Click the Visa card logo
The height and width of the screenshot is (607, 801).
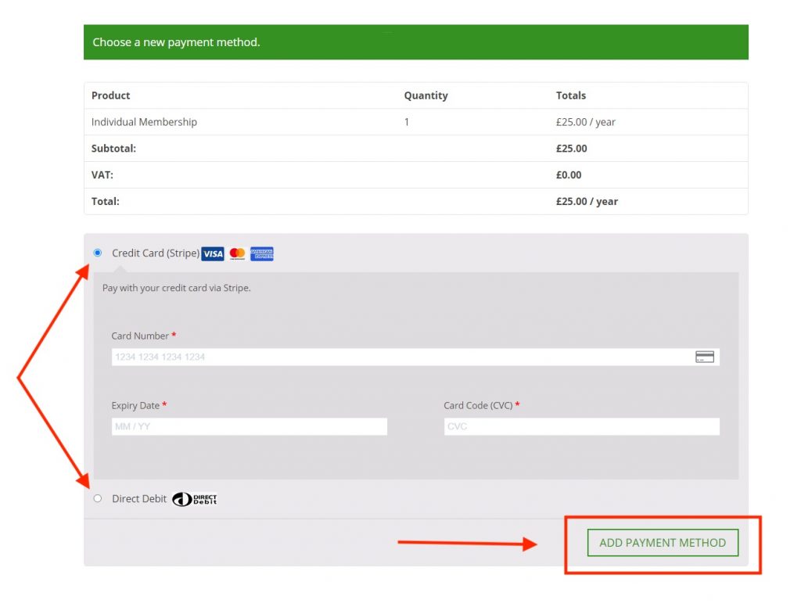point(212,254)
